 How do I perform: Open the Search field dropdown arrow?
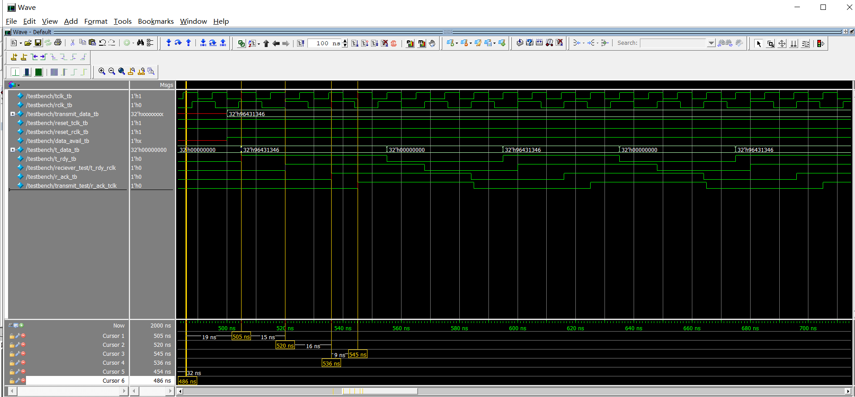click(x=711, y=43)
